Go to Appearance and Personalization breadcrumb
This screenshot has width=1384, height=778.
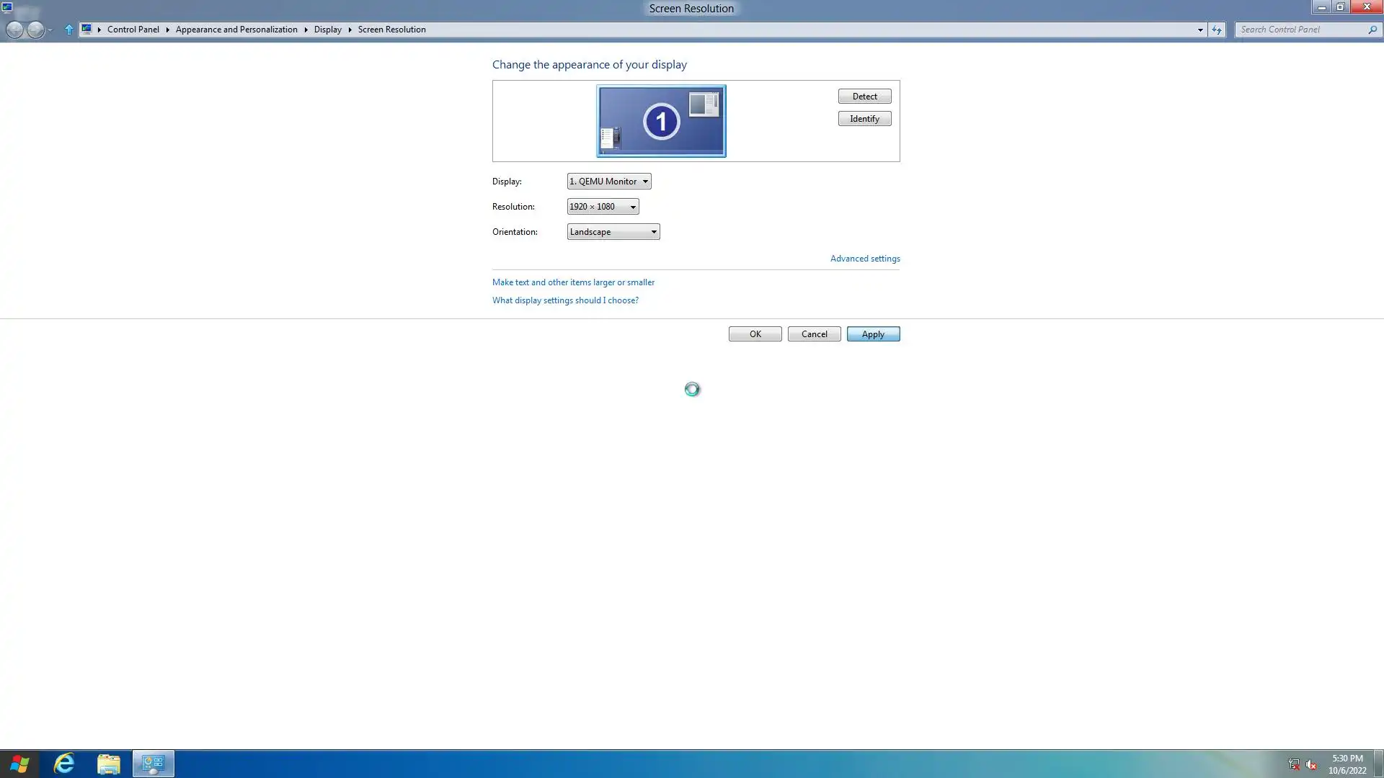[x=236, y=30]
